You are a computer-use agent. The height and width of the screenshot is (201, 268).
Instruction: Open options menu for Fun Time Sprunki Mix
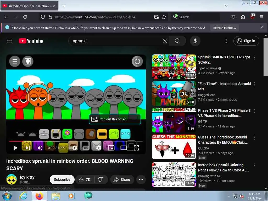(254, 84)
